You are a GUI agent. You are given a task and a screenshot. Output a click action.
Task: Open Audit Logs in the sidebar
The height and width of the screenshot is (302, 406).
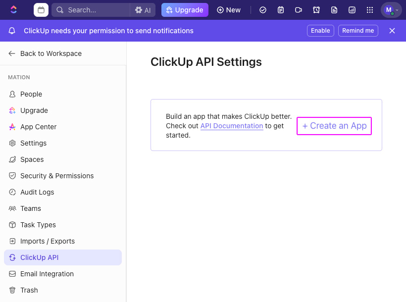coord(63,192)
